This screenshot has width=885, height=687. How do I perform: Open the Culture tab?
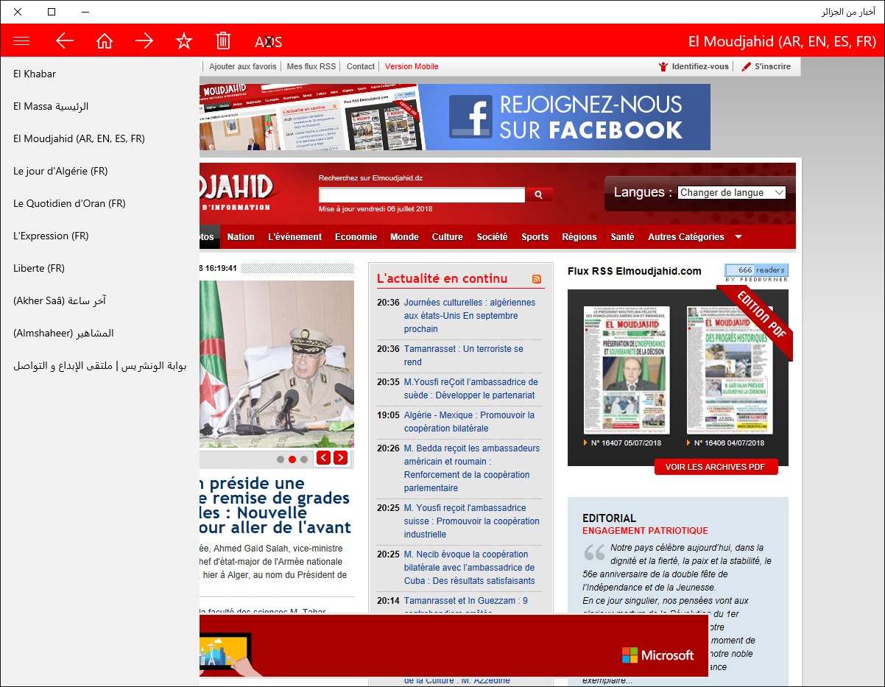[448, 237]
